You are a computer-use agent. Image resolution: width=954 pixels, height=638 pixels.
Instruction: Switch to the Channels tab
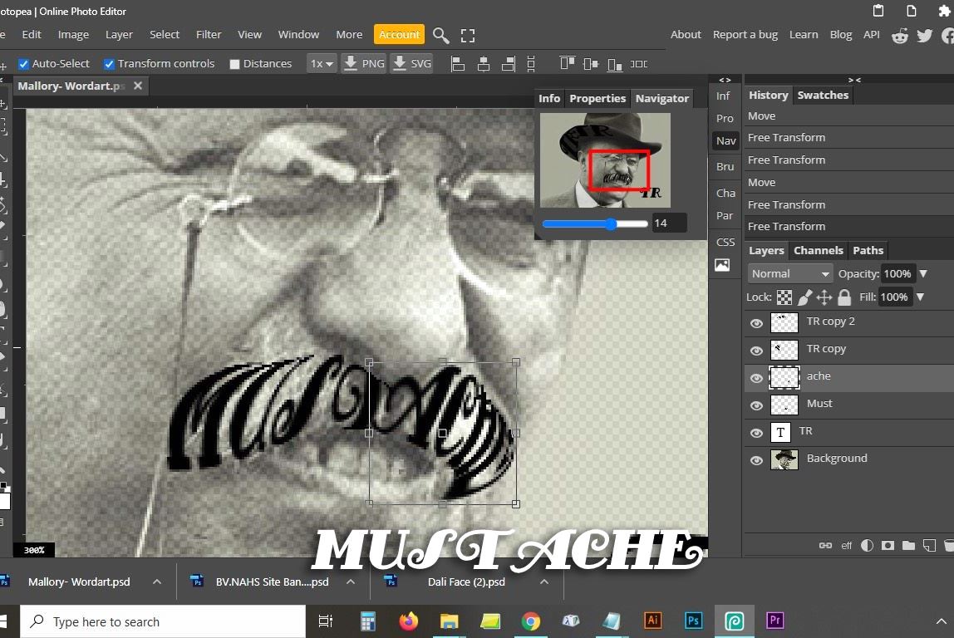coord(818,250)
